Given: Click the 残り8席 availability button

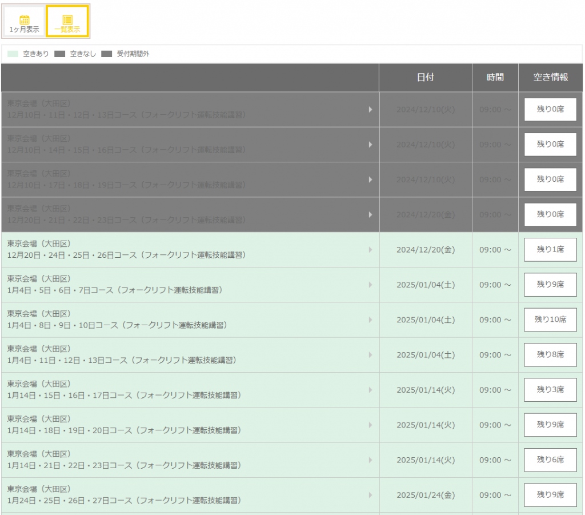Looking at the screenshot, I should 550,355.
